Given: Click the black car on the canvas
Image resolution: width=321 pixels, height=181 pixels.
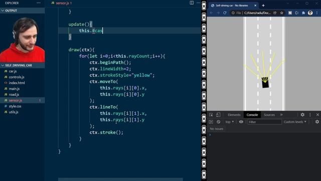Looking at the screenshot, I should pos(265,82).
